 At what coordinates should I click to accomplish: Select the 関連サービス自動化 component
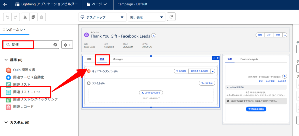click(29, 77)
